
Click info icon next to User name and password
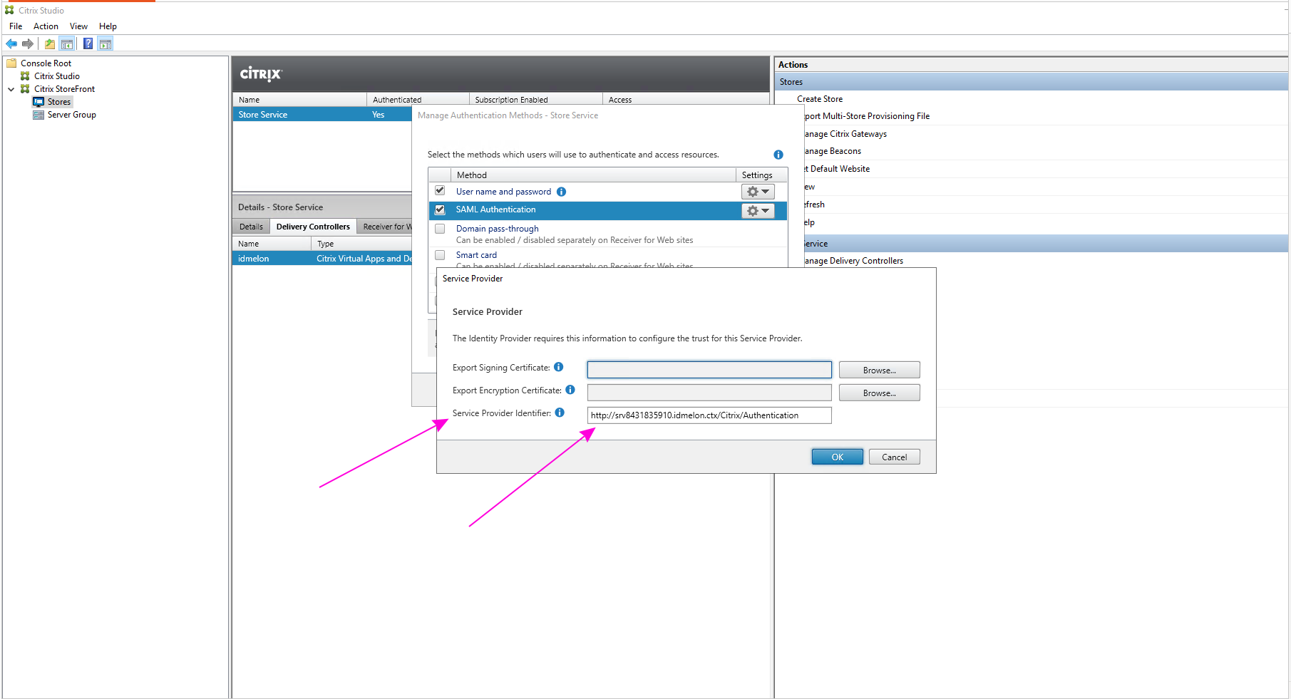pos(562,192)
